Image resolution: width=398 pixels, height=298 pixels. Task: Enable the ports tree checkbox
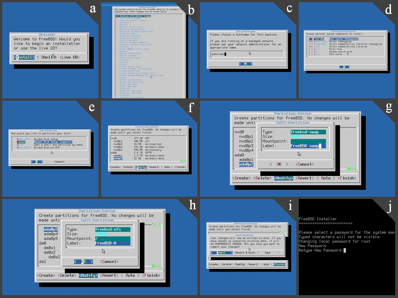pyautogui.click(x=311, y=49)
